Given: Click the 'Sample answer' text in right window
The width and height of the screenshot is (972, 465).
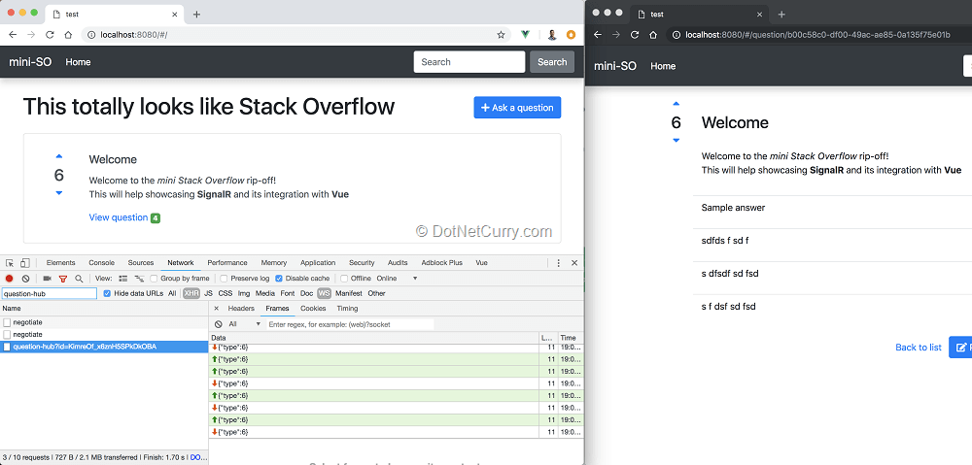Looking at the screenshot, I should click(x=733, y=208).
